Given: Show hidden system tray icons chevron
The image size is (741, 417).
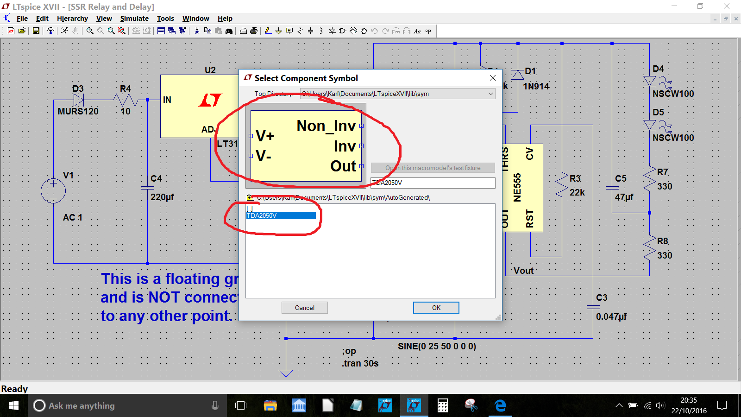Looking at the screenshot, I should (619, 405).
